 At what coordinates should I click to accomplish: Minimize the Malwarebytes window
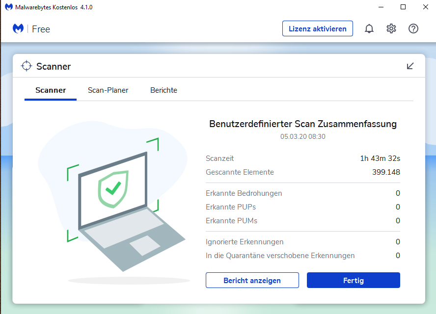pos(381,7)
